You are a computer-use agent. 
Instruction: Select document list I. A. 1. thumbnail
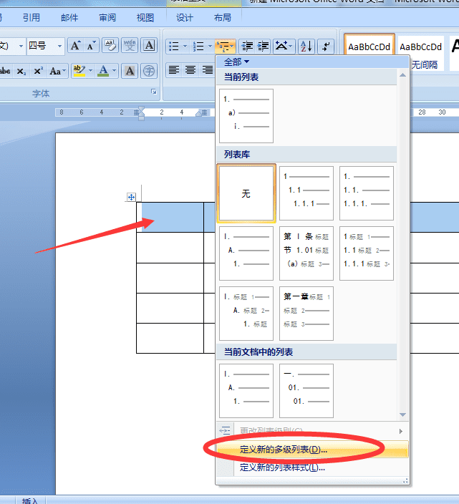point(246,391)
